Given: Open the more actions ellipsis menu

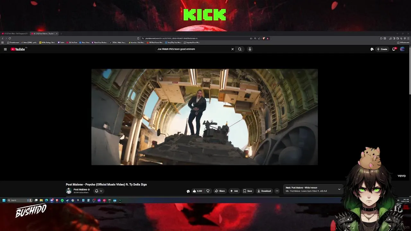Looking at the screenshot, I should click(x=277, y=191).
